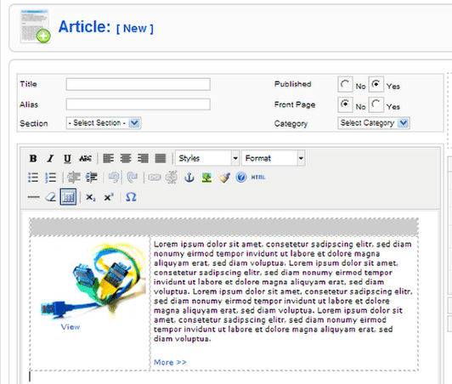Justify text fully
The image size is (452, 384).
click(161, 158)
